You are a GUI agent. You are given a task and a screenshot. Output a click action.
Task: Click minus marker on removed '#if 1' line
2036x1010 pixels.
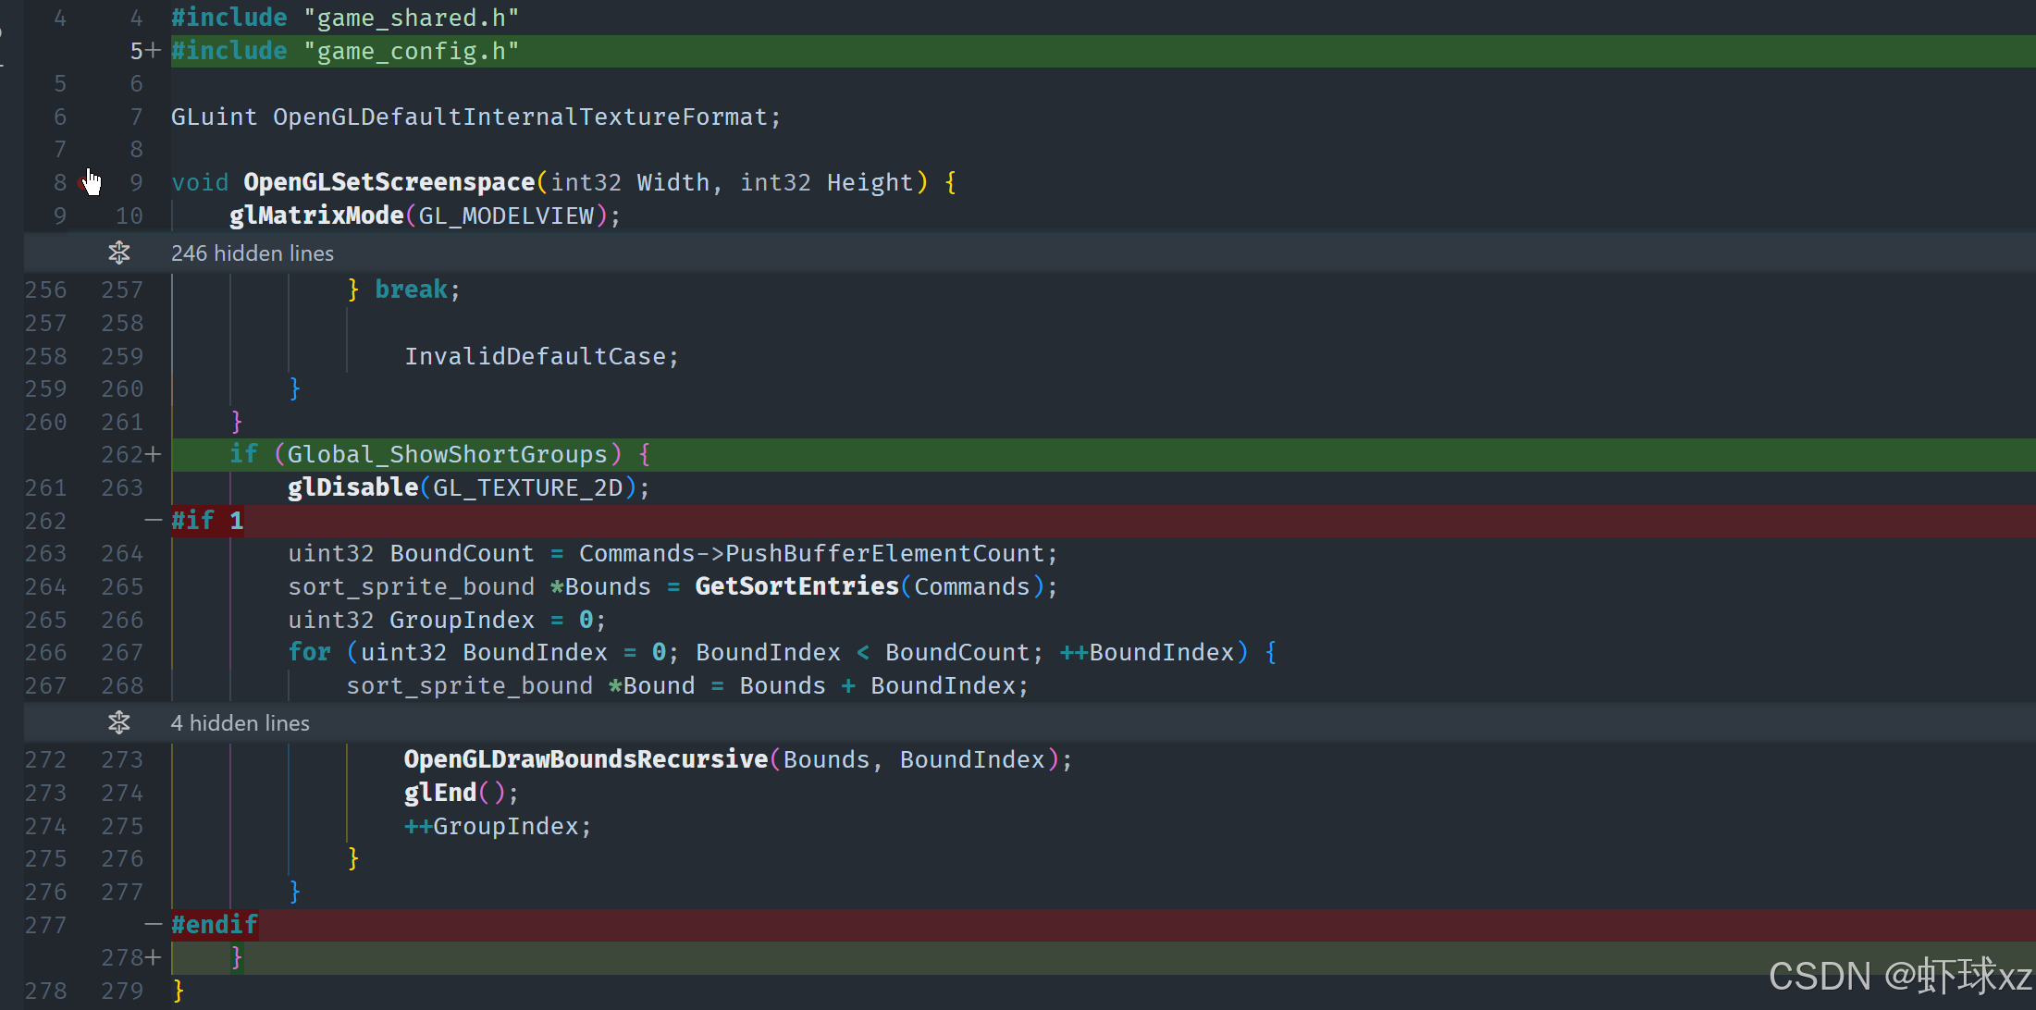pos(154,521)
